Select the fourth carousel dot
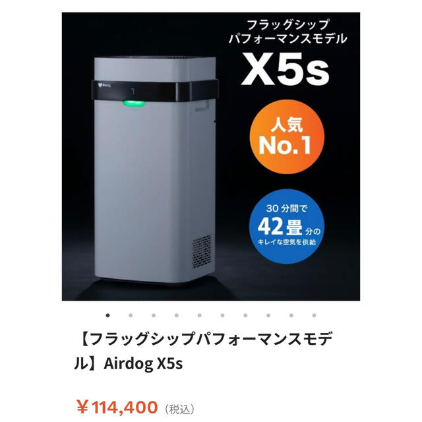 click(177, 315)
